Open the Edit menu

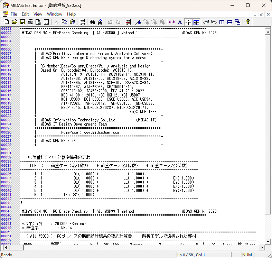(x=25, y=14)
